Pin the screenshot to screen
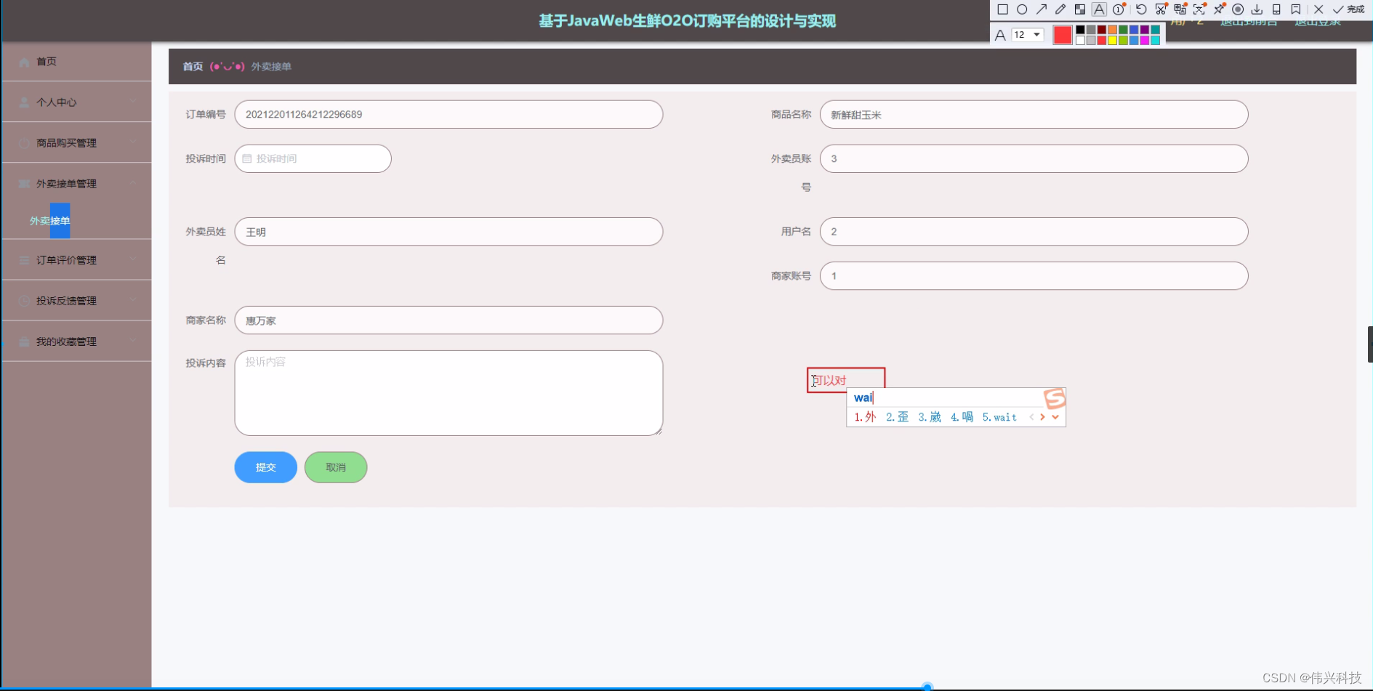The width and height of the screenshot is (1373, 691). click(1219, 9)
